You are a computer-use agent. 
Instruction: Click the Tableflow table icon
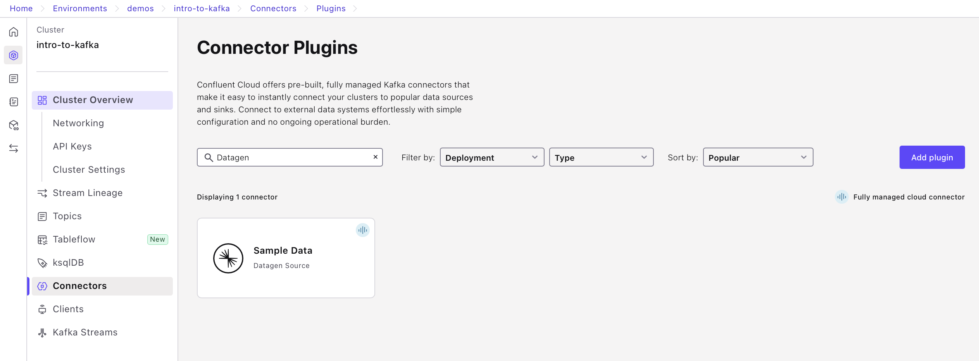pos(42,240)
